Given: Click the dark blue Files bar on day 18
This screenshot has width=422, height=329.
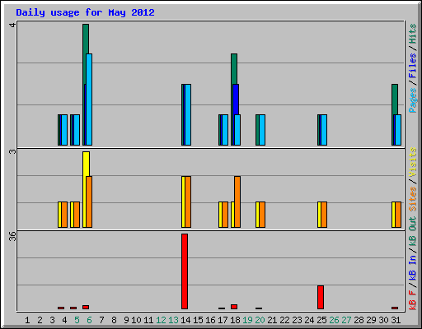Looking at the screenshot, I should point(236,100).
